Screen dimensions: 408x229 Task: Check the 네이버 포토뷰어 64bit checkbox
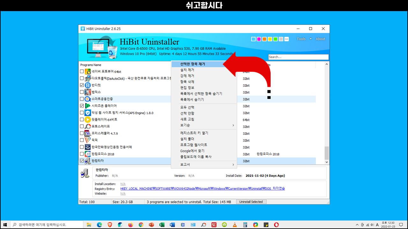82,72
